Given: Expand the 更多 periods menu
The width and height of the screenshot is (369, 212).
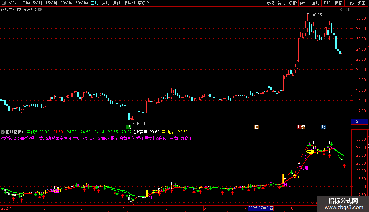Looking at the screenshot, I should 143,3.
